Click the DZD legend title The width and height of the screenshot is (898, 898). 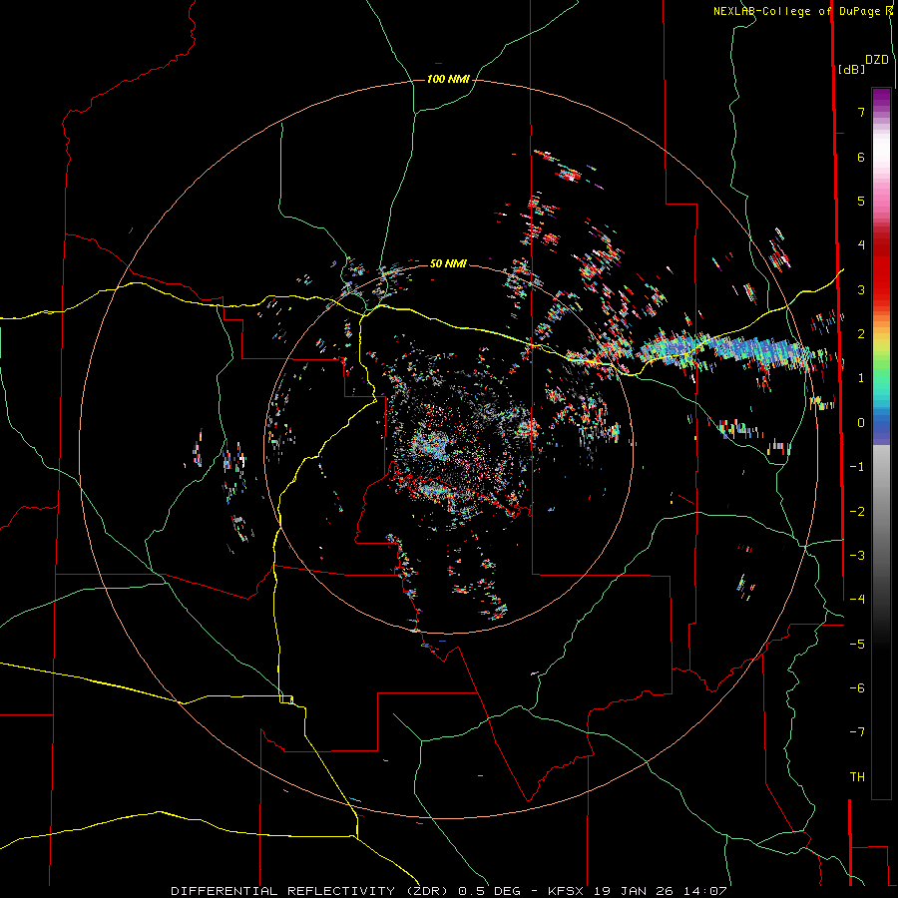tap(877, 60)
